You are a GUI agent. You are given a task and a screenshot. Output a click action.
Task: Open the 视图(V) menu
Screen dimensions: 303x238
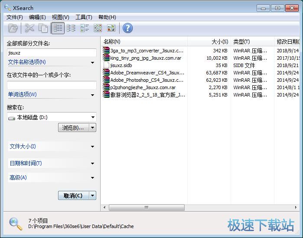pos(61,17)
